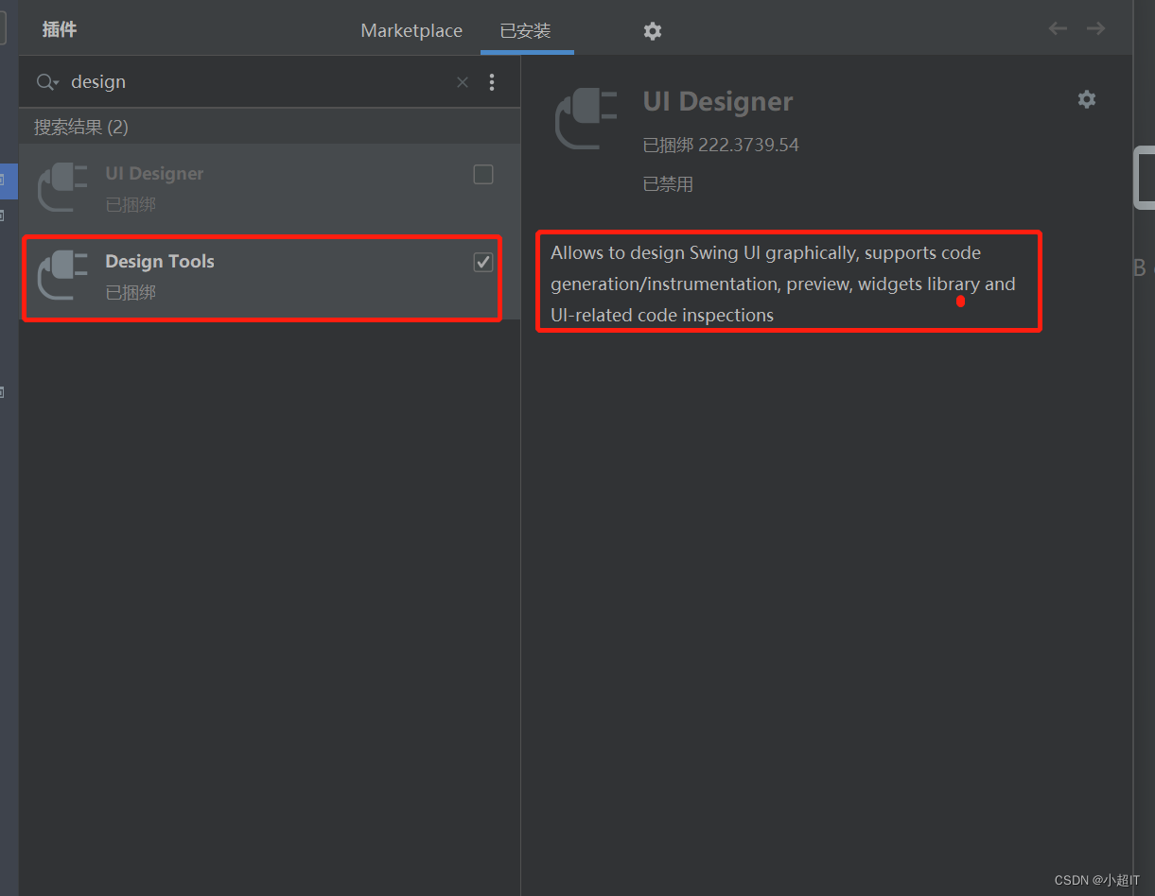Screen dimensions: 1155x896
Task: Go back with the left arrow
Action: (x=1058, y=28)
